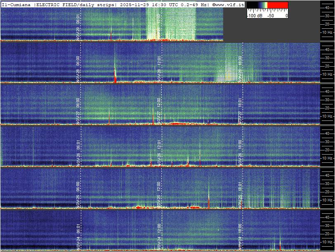This screenshot has height=252, width=335.
Task: Click the 10 Hz label on top strip axis
Action: (327, 32)
